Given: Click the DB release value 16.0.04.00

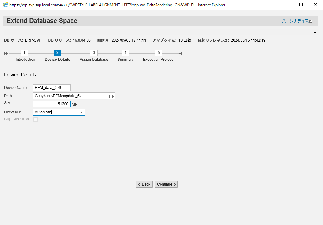Looking at the screenshot, I should click(82, 40).
